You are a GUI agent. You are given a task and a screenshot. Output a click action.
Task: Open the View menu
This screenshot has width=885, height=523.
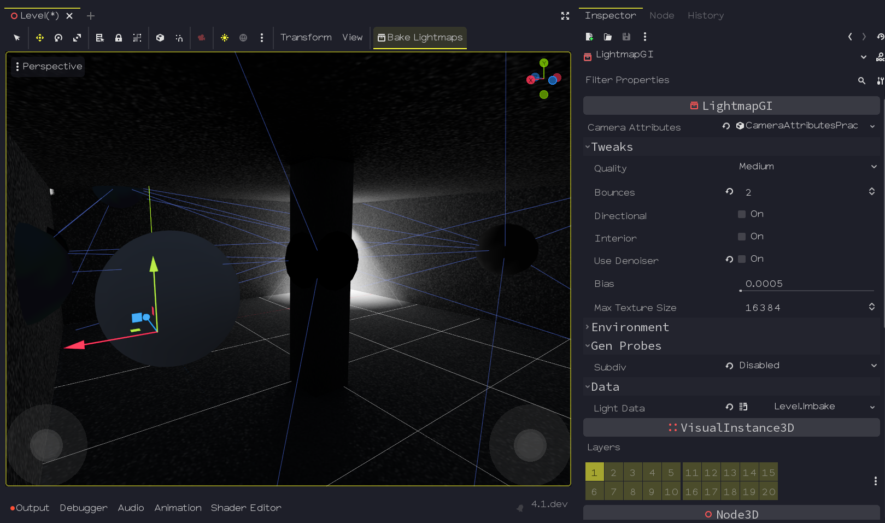[x=352, y=38]
